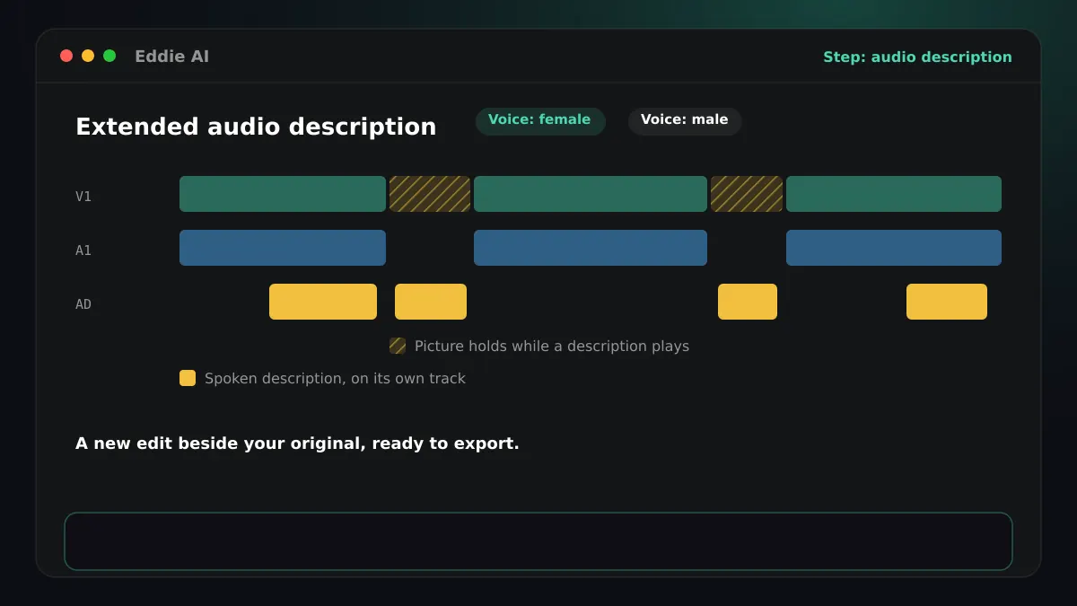Click the second hatched picture-hold segment on V1
The image size is (1077, 606).
pyautogui.click(x=747, y=194)
